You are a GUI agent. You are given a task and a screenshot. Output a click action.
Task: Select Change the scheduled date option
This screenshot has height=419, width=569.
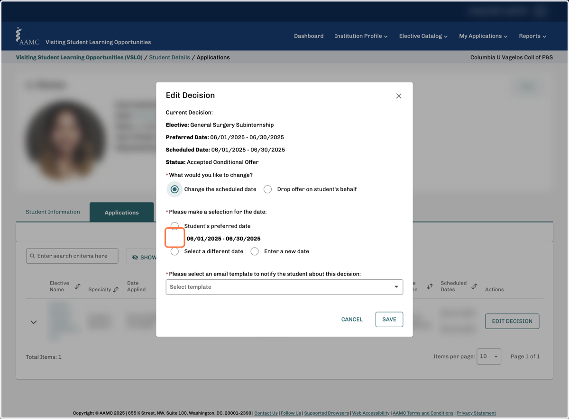click(175, 189)
